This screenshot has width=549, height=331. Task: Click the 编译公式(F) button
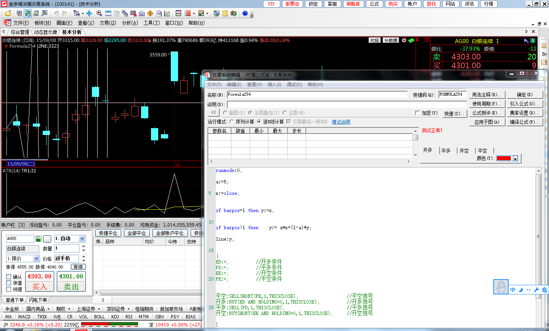tap(524, 122)
